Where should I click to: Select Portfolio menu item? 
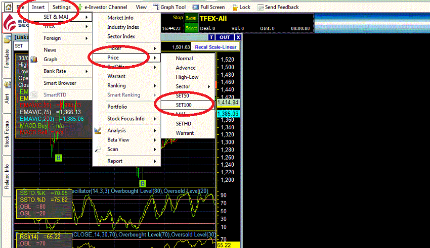[x=126, y=107]
